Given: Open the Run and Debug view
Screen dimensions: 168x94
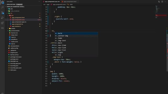Looking at the screenshot, I should [x=2, y=18].
